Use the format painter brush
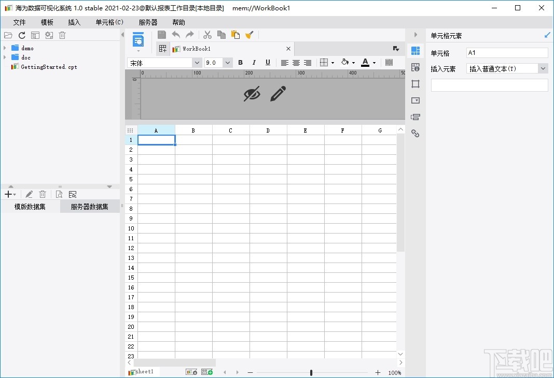Viewport: 554px width, 378px height. pos(250,35)
